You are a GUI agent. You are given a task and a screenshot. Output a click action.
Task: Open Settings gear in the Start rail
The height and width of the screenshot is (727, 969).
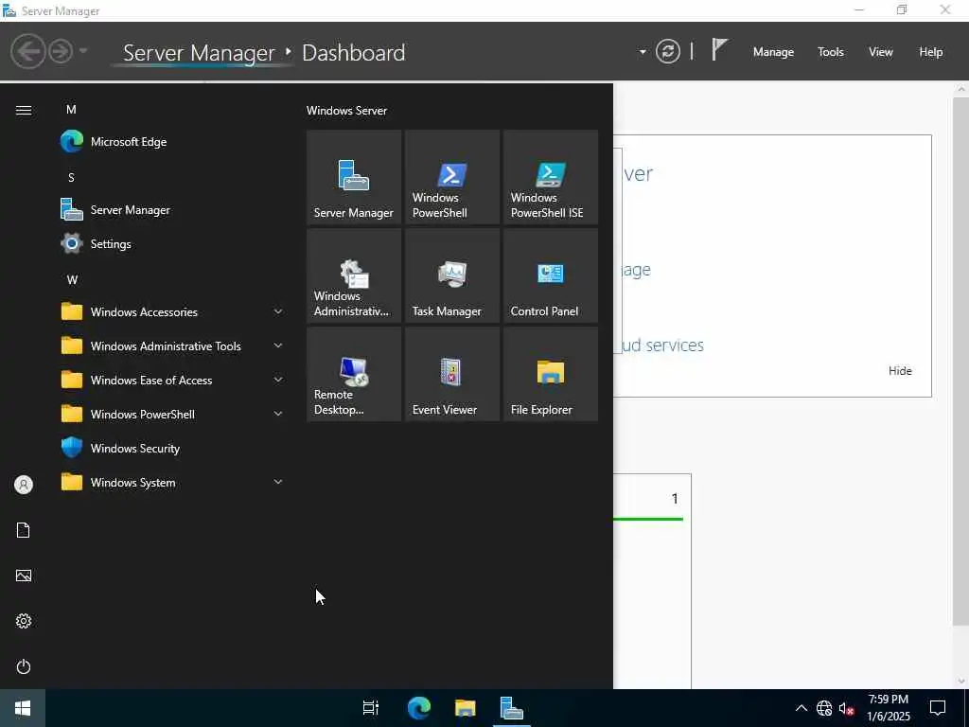(24, 621)
